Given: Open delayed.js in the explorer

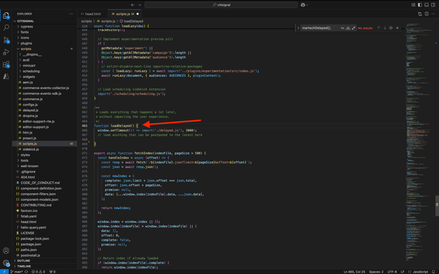Looking at the screenshot, I should coord(30,110).
